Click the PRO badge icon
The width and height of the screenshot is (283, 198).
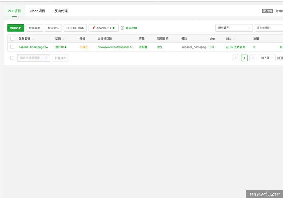[x=267, y=11]
